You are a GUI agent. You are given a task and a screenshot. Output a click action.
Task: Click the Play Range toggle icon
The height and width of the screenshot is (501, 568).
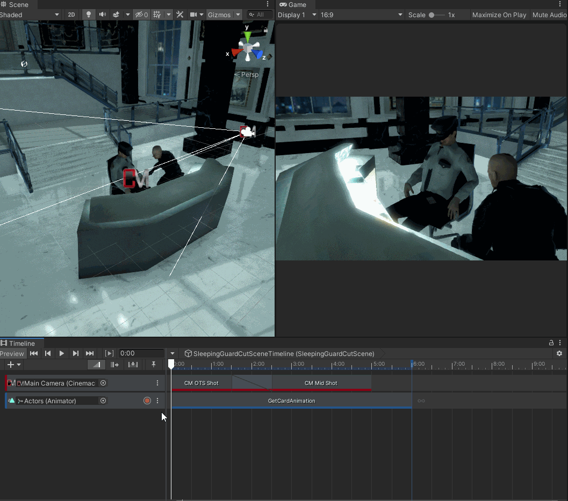coord(109,353)
